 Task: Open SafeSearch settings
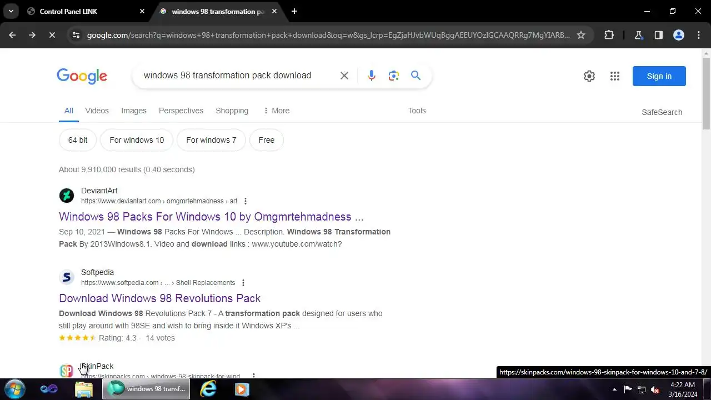(x=662, y=112)
